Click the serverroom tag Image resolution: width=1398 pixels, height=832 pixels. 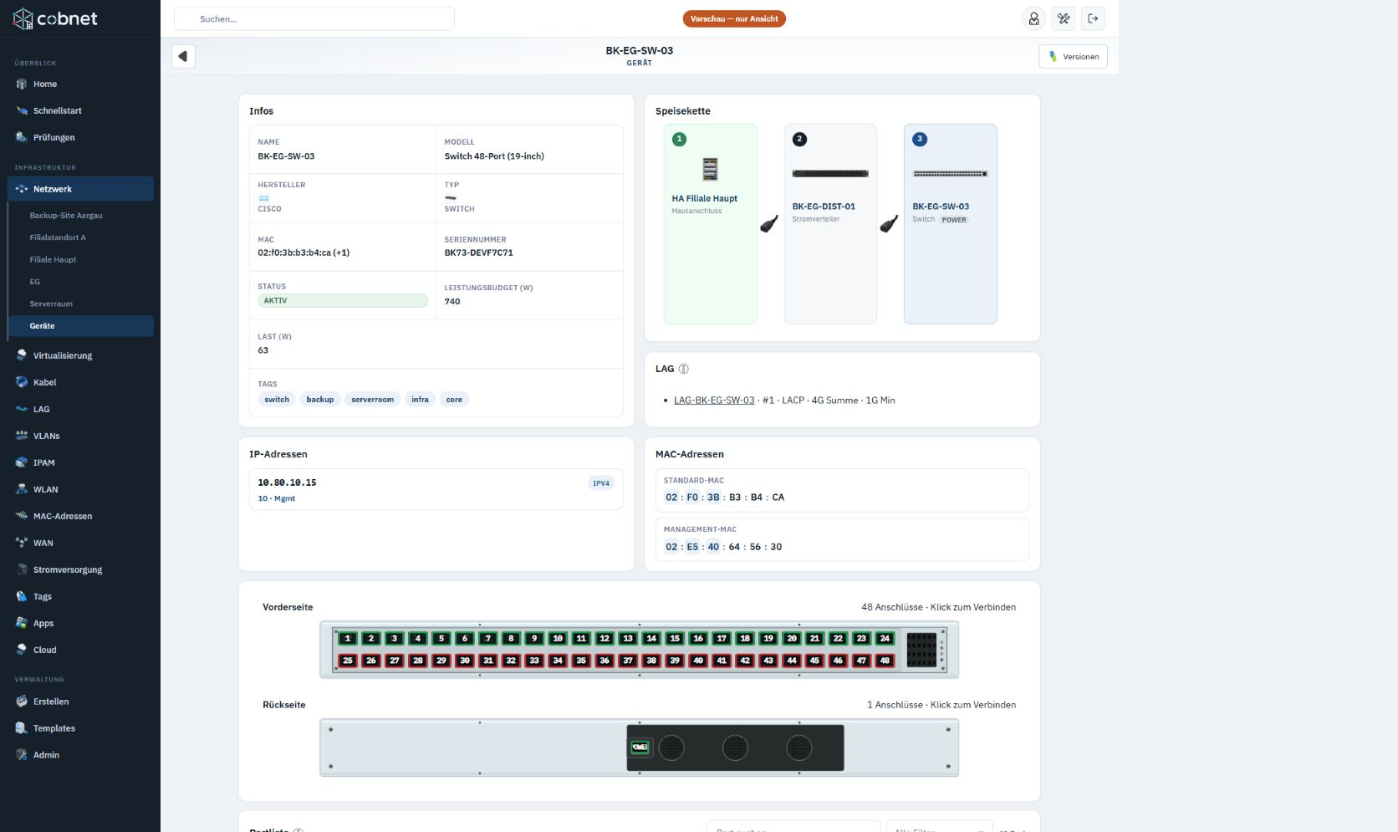click(x=372, y=400)
